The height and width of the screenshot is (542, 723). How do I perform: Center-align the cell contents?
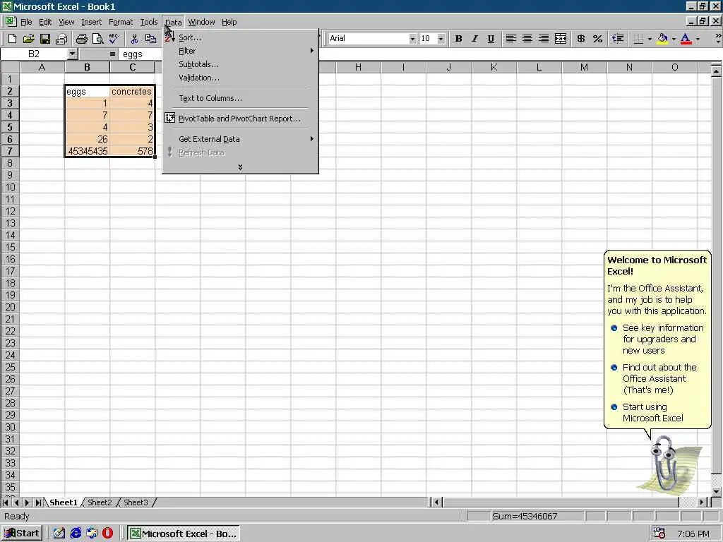527,39
